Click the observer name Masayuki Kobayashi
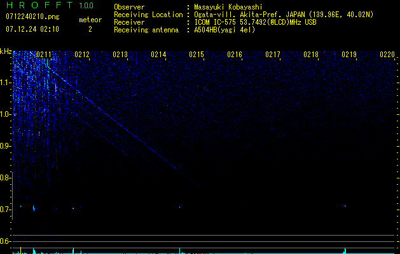This screenshot has width=400, height=254. [x=228, y=7]
